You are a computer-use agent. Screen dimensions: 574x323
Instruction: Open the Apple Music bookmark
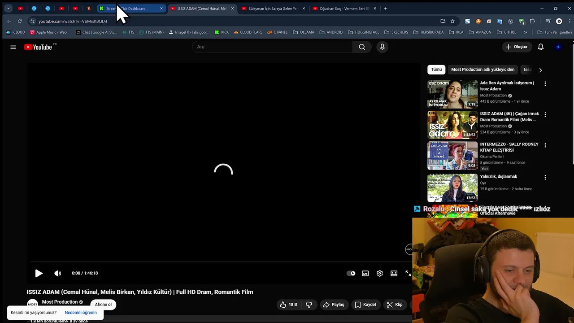49,32
